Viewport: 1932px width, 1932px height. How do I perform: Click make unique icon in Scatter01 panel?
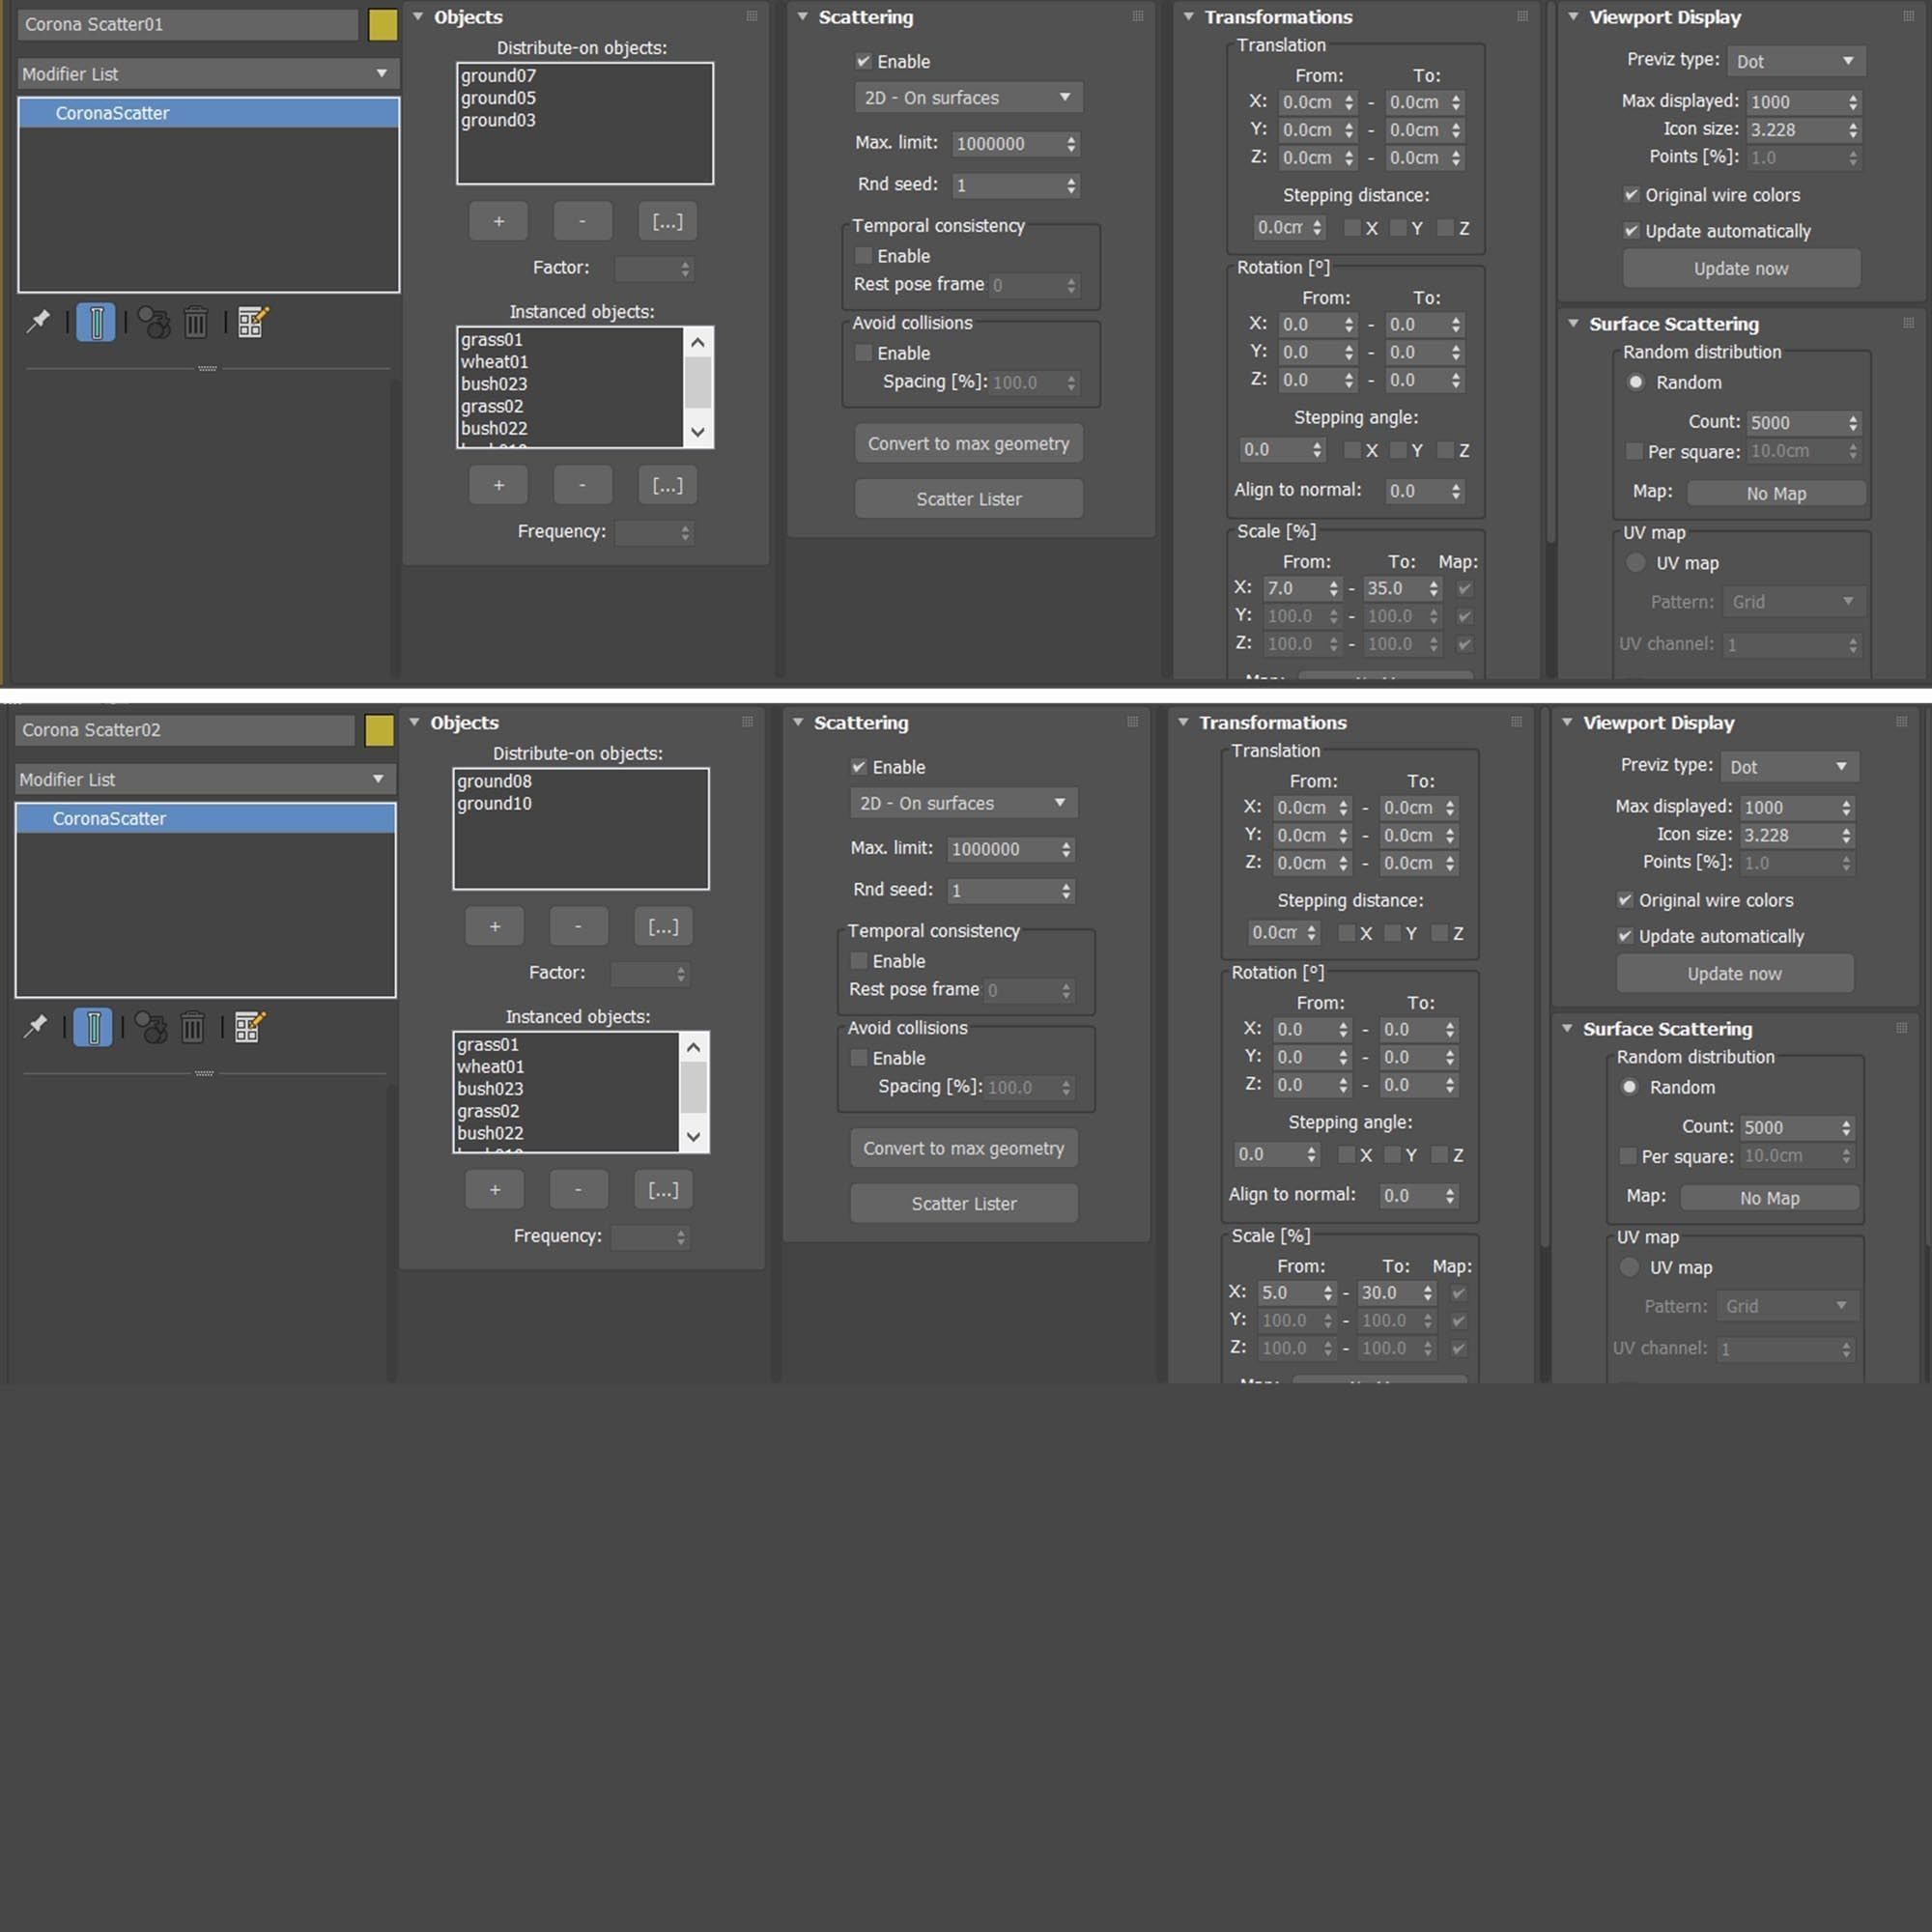(153, 322)
